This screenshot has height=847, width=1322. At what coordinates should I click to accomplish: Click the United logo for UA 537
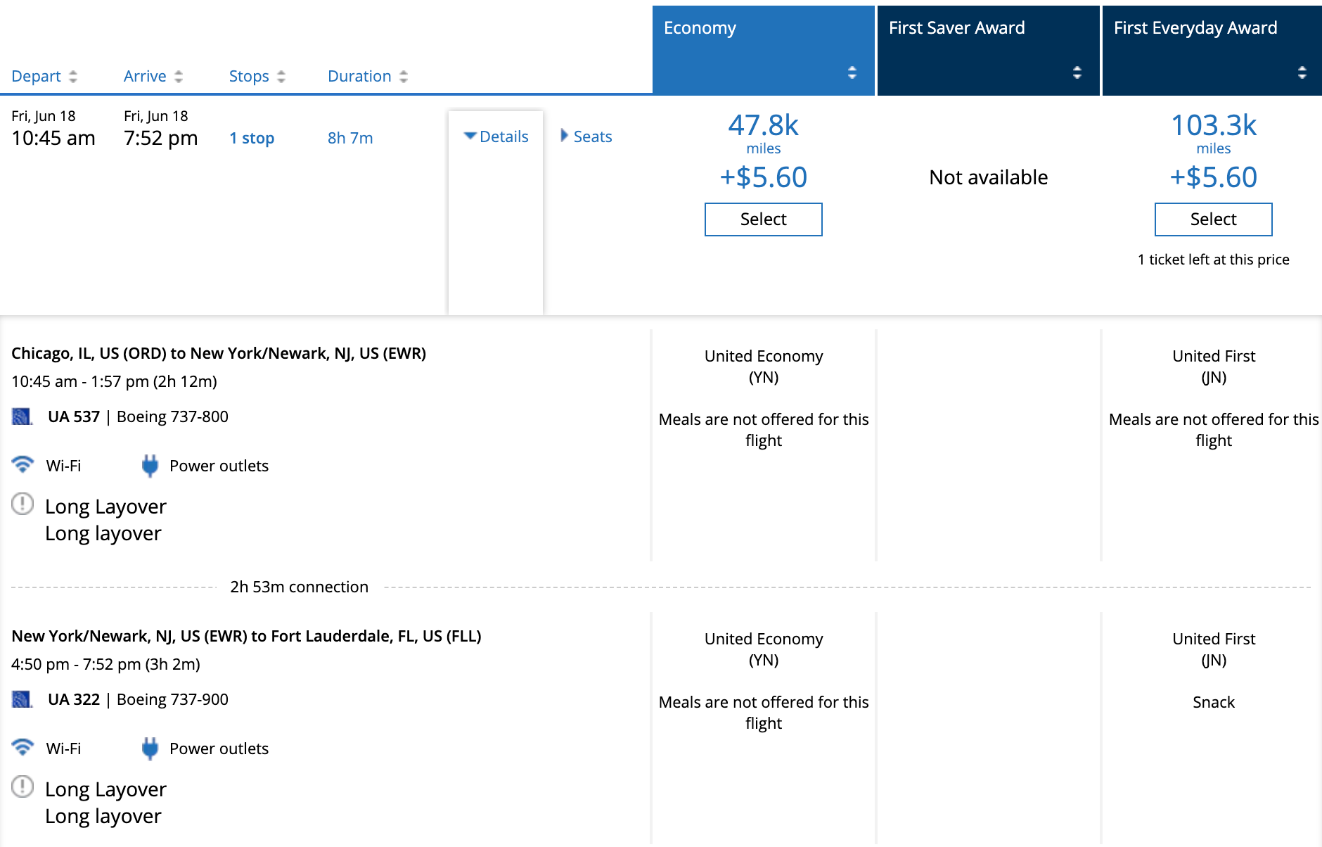[x=23, y=416]
